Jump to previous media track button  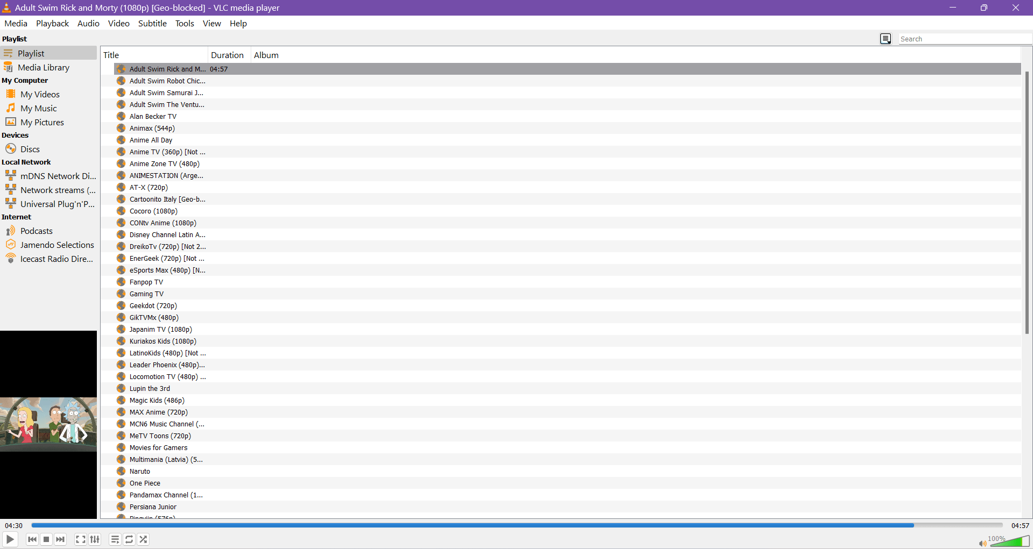[x=32, y=539]
